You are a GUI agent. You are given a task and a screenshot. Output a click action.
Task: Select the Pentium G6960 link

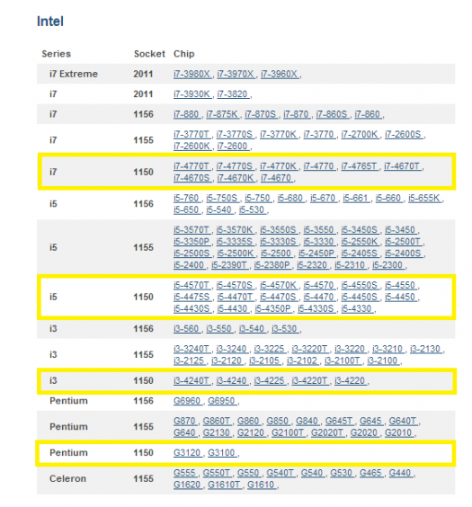point(188,401)
